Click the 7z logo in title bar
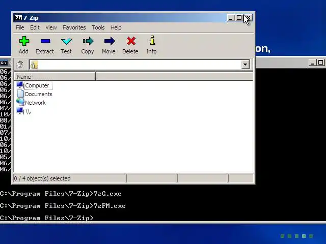 click(18, 18)
